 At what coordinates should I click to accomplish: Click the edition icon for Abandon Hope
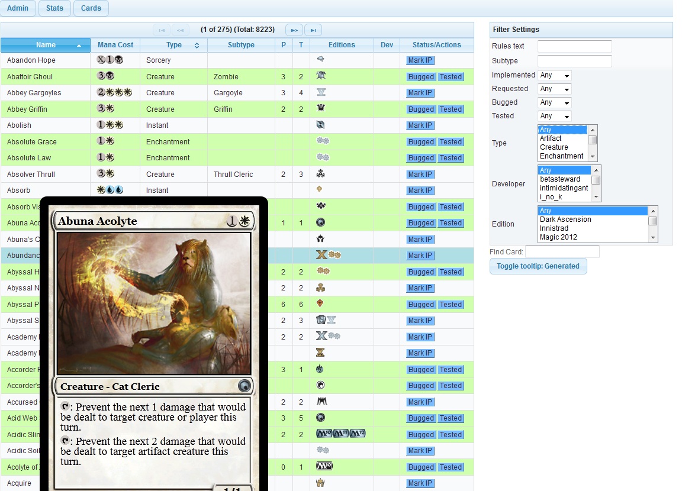(321, 60)
